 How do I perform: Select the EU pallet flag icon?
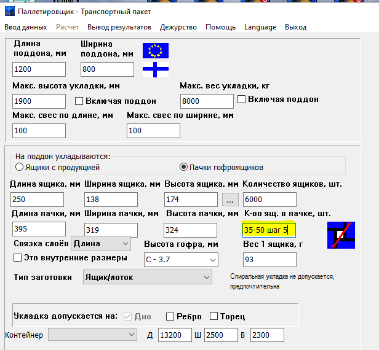[x=156, y=50]
